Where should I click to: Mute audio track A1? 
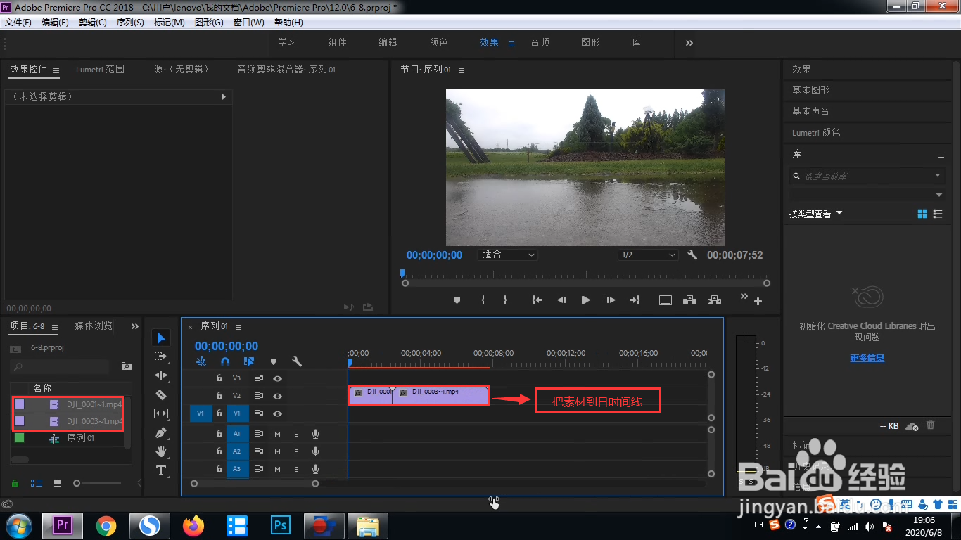coord(278,434)
